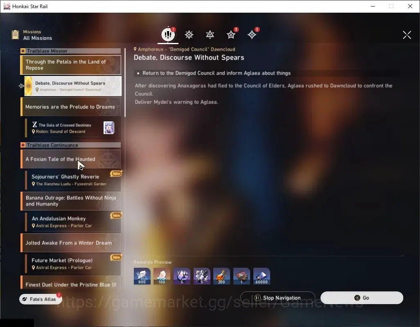
Task: Expand A Foxian Tale of the Haunted
Action: point(71,159)
